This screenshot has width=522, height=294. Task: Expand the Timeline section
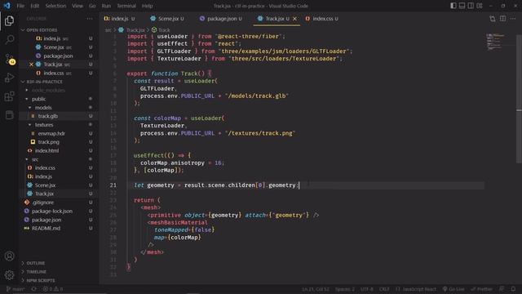click(59, 272)
